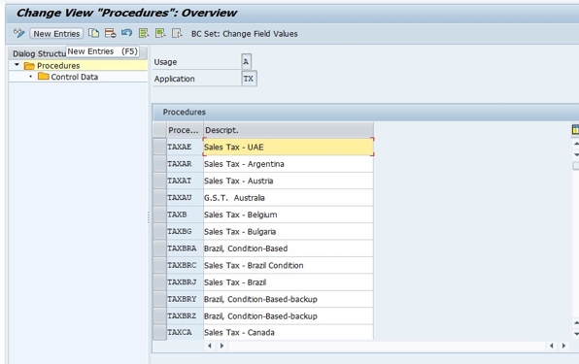Click the Deselect All toolbar icon

point(177,33)
